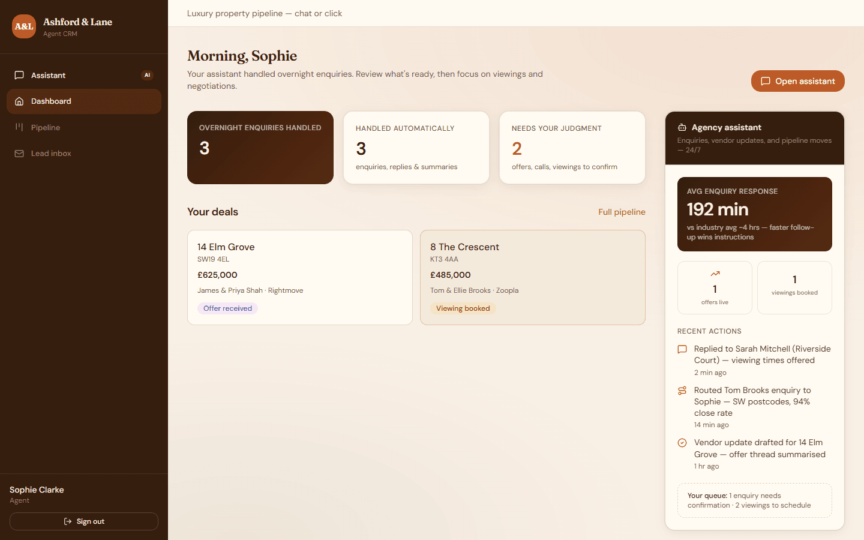The width and height of the screenshot is (864, 540).
Task: Click the routing icon beside Tom Brooks enquiry
Action: point(682,391)
